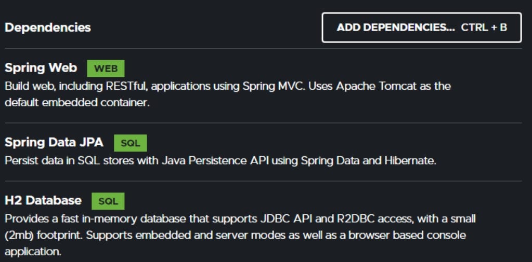This screenshot has height=262, width=532.
Task: Click the CTRL + B shortcut hint
Action: click(x=484, y=27)
